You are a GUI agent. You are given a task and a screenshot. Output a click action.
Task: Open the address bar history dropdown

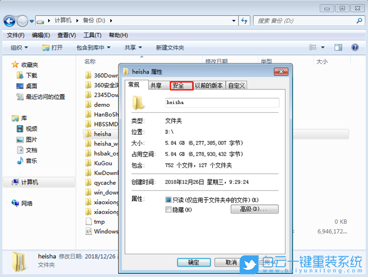pyautogui.click(x=234, y=21)
